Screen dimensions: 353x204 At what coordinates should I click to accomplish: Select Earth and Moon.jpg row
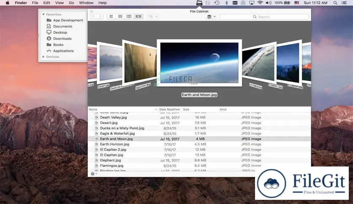pyautogui.click(x=199, y=139)
